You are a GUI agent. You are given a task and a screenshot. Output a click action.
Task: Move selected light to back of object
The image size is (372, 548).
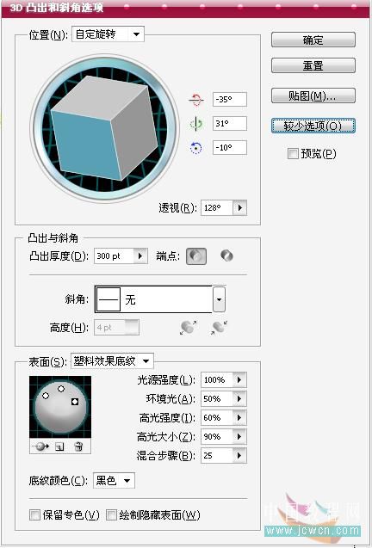(x=40, y=446)
